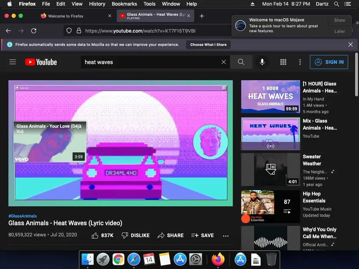Click Later on the Mojave notification
Screen dimensions: 359x269
coord(339,31)
